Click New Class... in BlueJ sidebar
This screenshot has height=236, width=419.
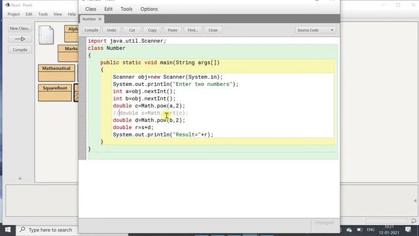(x=20, y=28)
